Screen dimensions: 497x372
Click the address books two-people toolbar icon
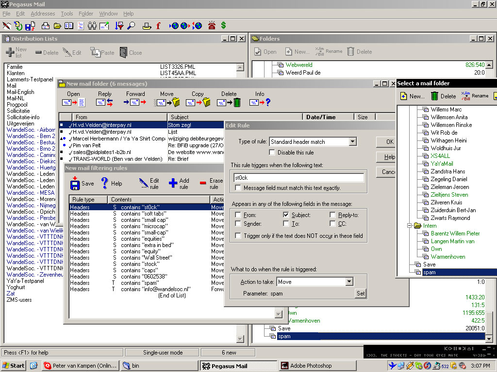click(x=92, y=26)
